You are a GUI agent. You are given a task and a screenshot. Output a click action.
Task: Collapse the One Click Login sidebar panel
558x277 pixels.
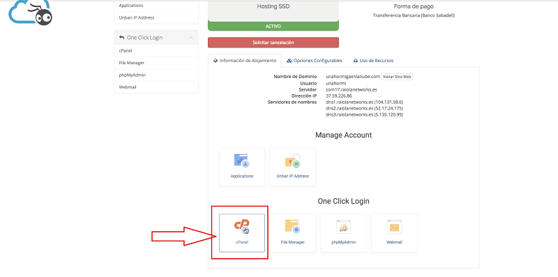[x=190, y=38]
